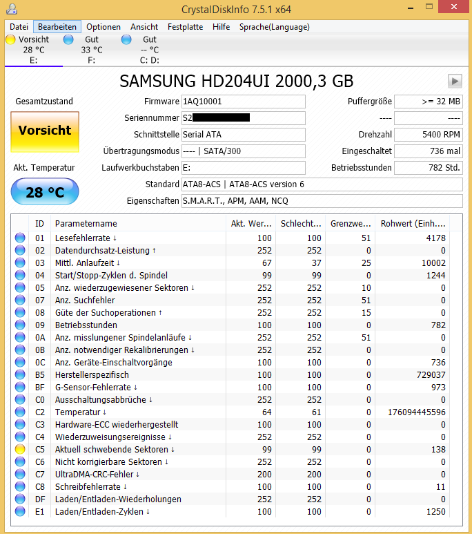Click the status icon for row 04 Start/Stopp-Zyklen
472x534 pixels.
coord(20,275)
